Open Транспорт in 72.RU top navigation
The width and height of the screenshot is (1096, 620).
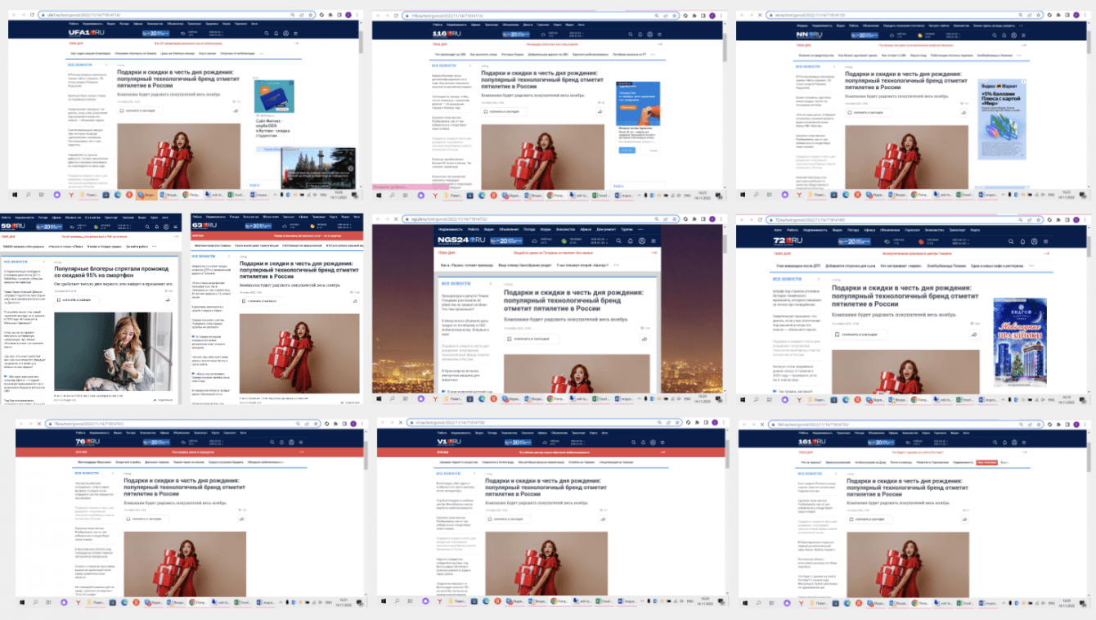959,230
